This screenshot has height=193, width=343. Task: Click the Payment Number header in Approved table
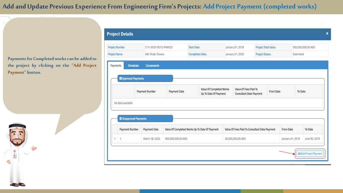point(146,91)
